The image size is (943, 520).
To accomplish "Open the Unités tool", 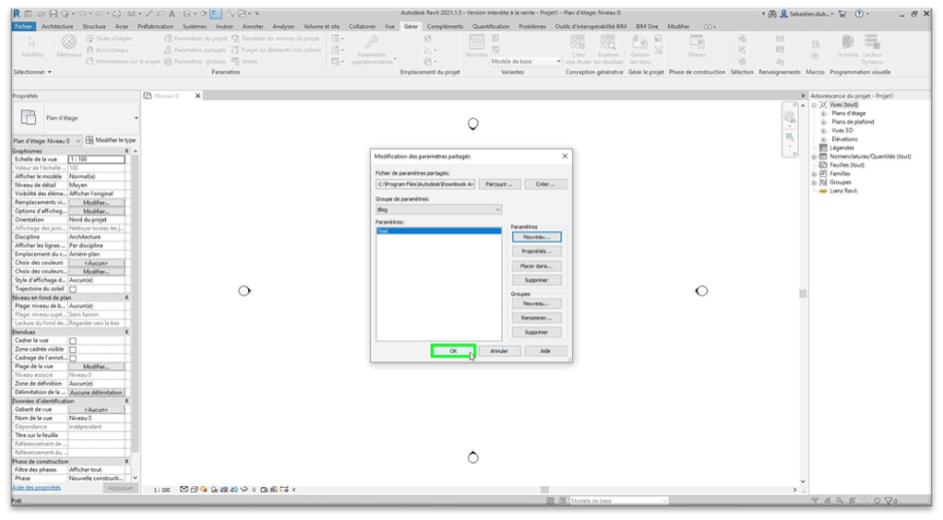I will [244, 61].
